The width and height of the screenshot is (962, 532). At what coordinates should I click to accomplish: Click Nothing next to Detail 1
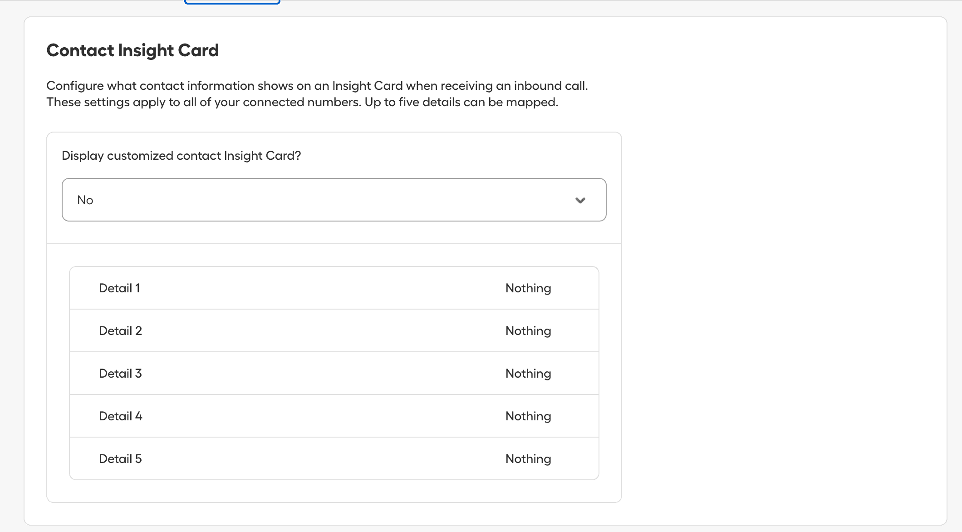tap(528, 287)
